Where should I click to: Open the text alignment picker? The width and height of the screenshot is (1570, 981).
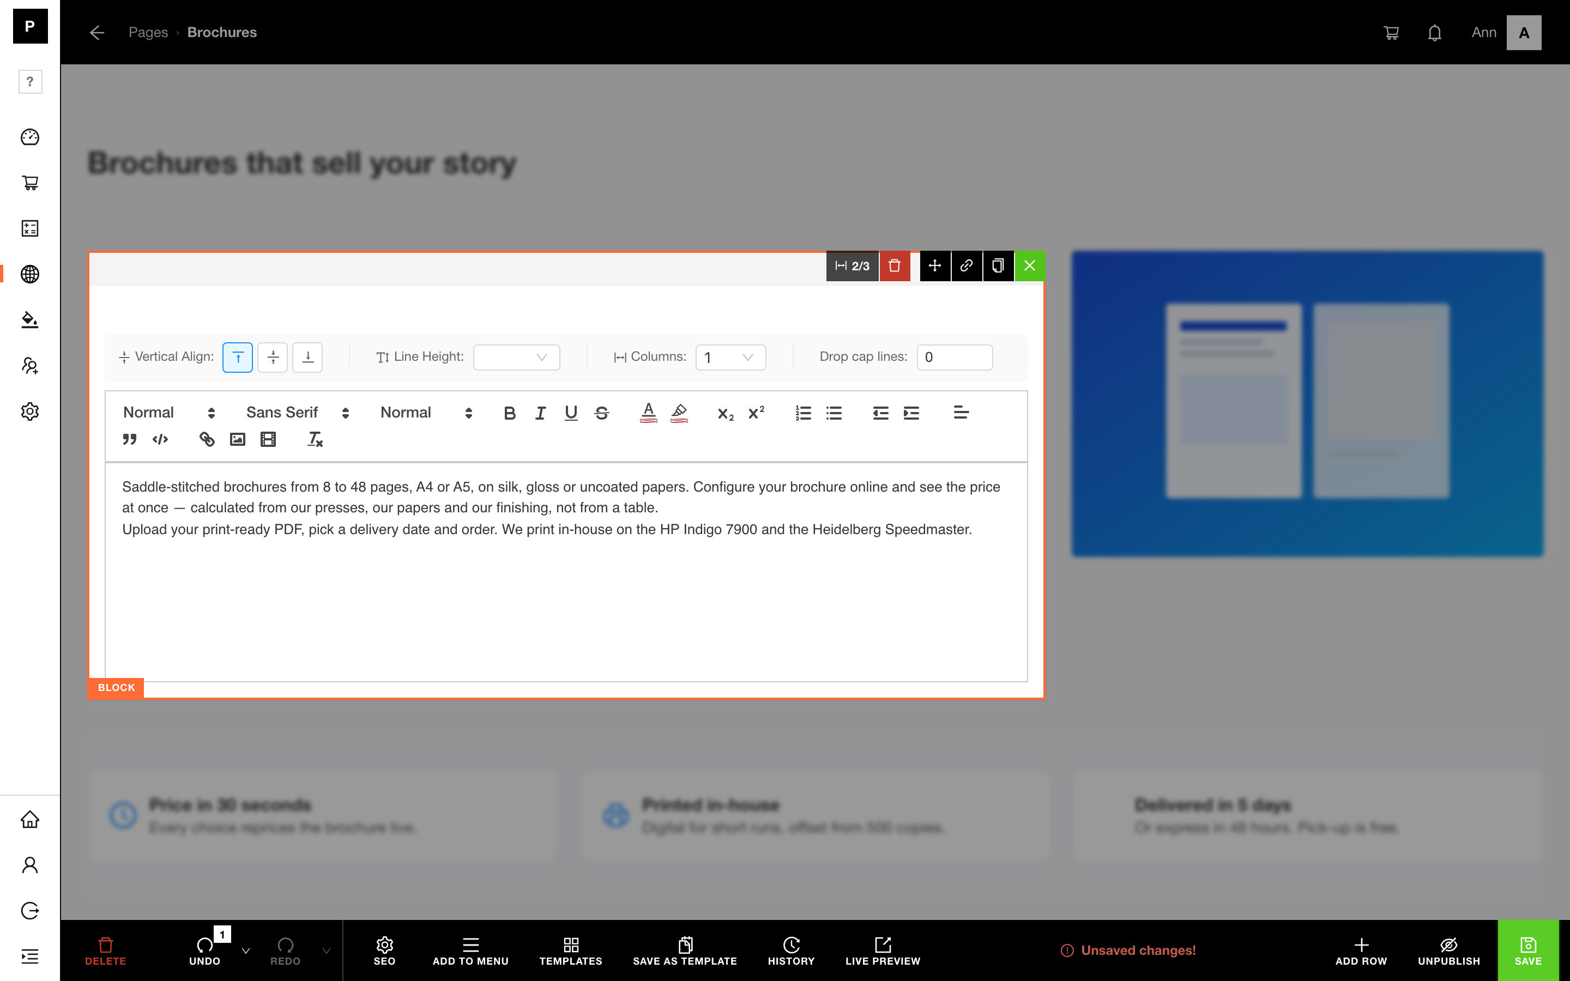961,413
